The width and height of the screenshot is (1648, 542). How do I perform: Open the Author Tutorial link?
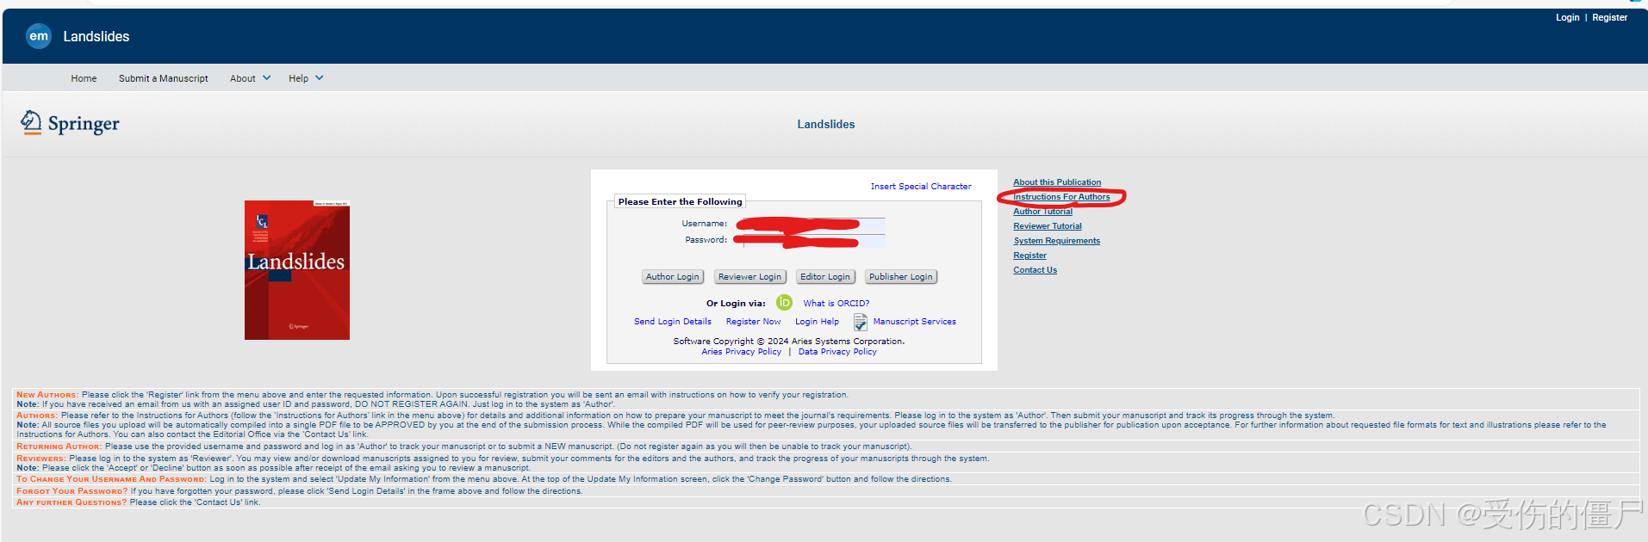point(1043,212)
